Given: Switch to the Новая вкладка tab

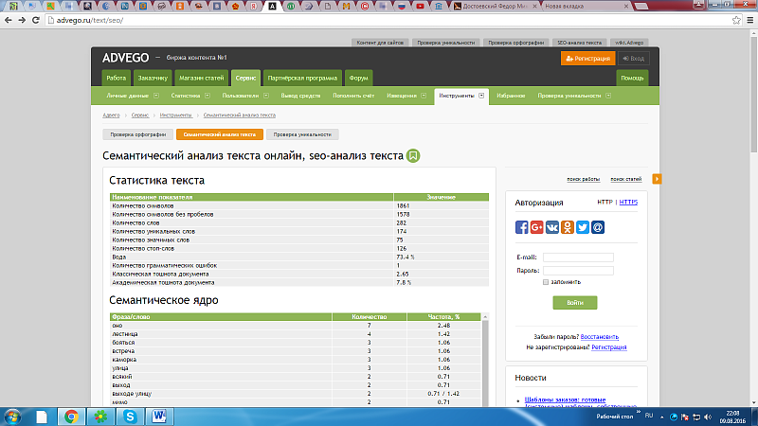Looking at the screenshot, I should (587, 7).
